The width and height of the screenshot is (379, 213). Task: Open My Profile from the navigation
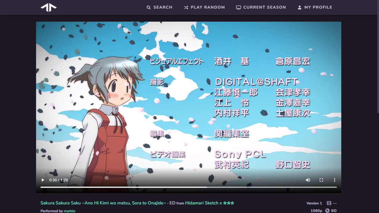coord(315,7)
